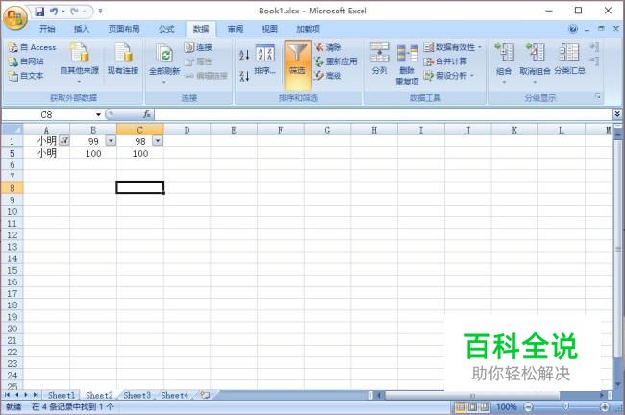Click Refresh All (全部刷新) button
The image size is (625, 415).
point(164,63)
